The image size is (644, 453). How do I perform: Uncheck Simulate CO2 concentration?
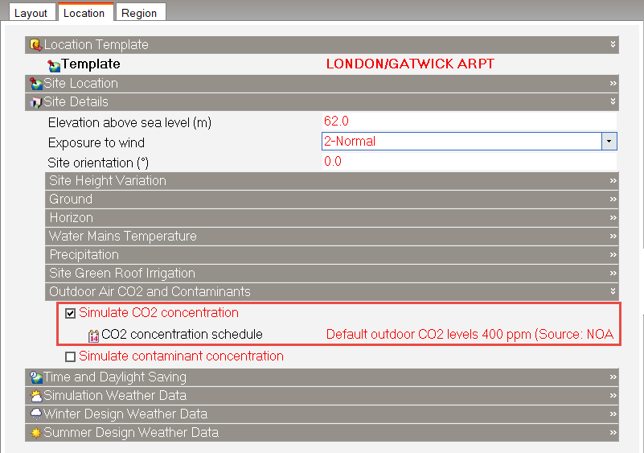[71, 313]
